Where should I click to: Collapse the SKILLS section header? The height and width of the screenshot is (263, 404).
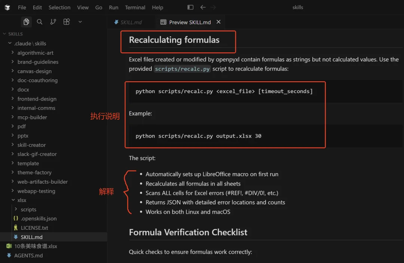15,34
